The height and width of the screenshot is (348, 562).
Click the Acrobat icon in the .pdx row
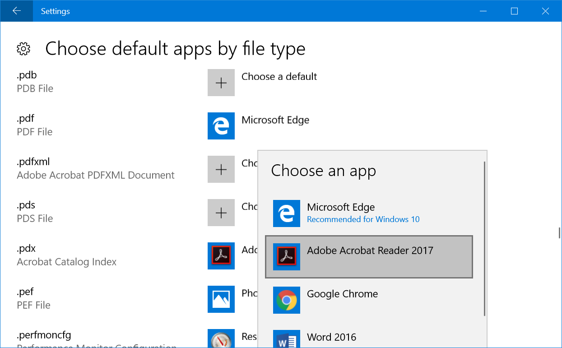click(x=221, y=256)
